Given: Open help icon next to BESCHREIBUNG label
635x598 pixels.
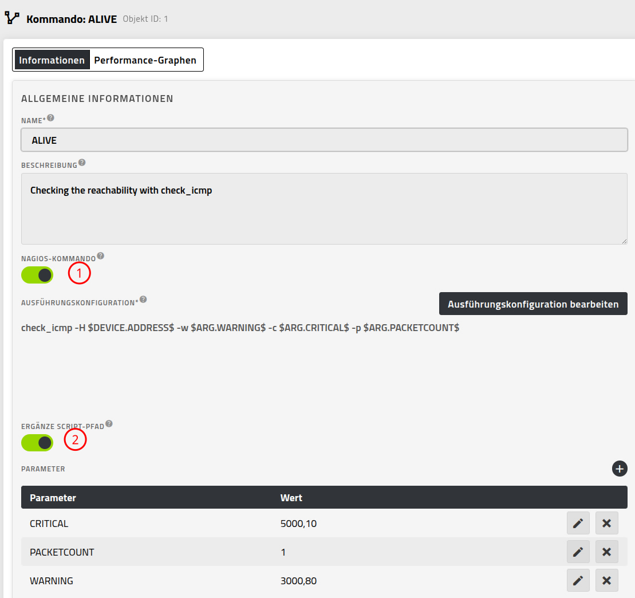Looking at the screenshot, I should pyautogui.click(x=82, y=163).
